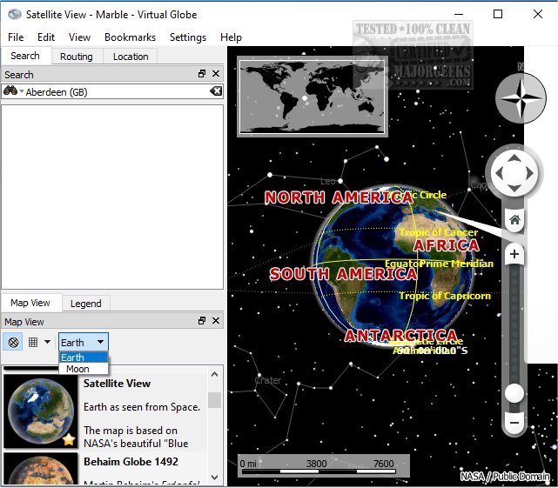The image size is (558, 488).
Task: Select the Behaim Globe 1492 thumbnail
Action: 41,468
